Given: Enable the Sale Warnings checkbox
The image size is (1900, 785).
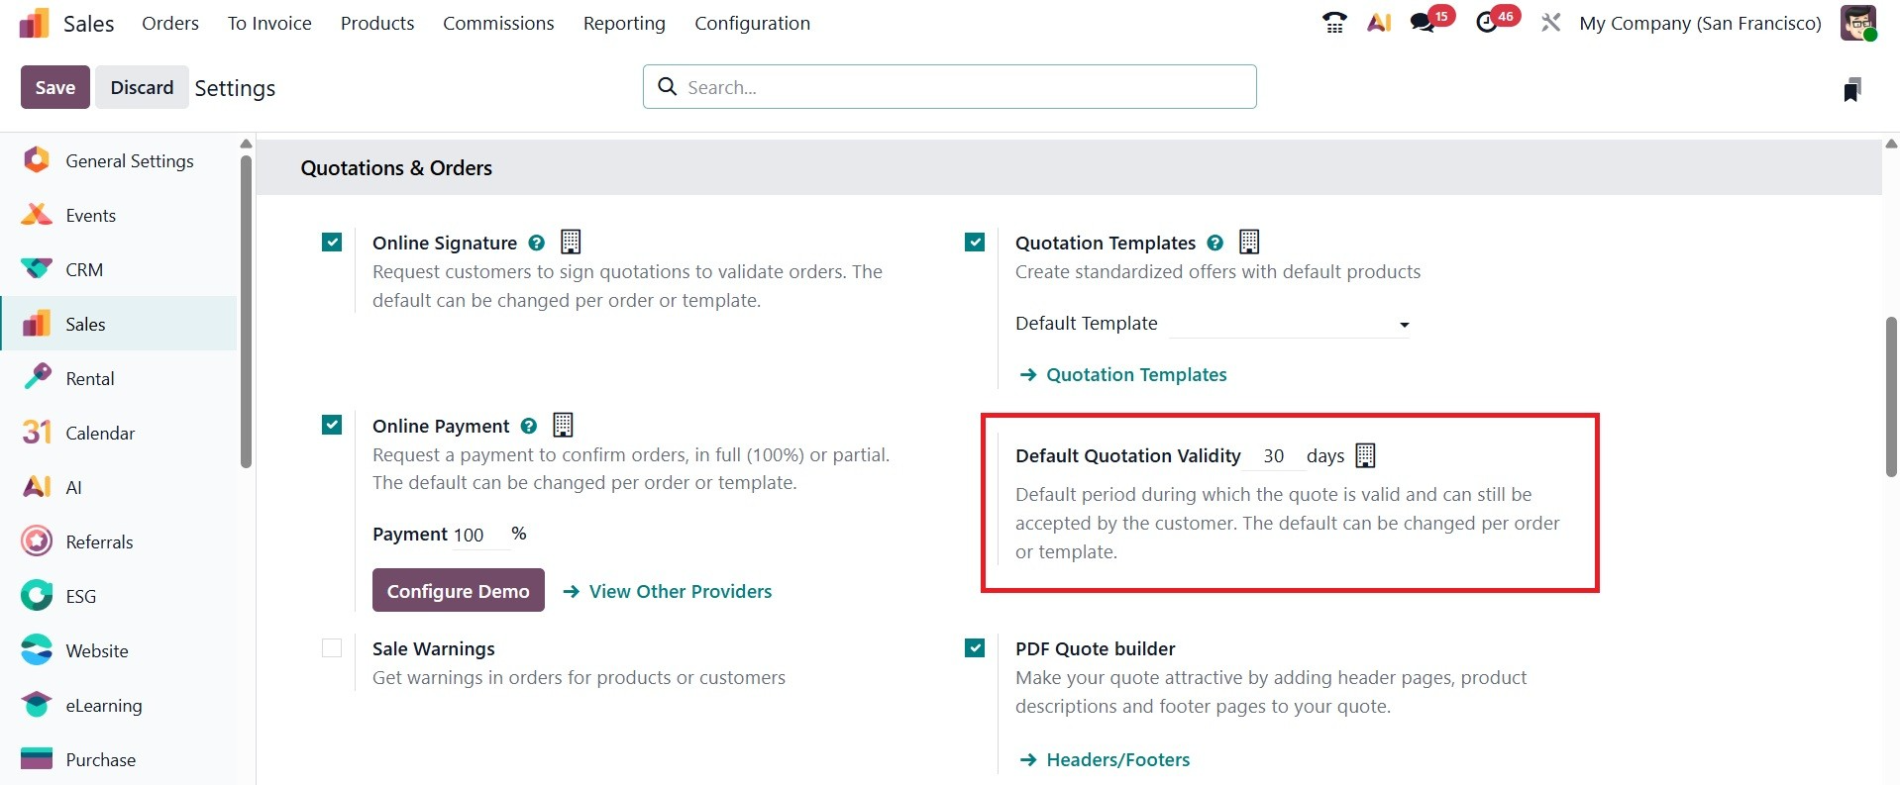Looking at the screenshot, I should pos(332,648).
